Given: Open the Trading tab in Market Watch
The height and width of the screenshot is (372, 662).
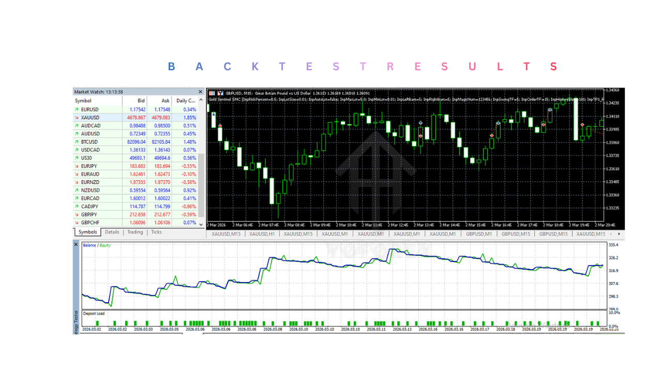Looking at the screenshot, I should coord(135,232).
